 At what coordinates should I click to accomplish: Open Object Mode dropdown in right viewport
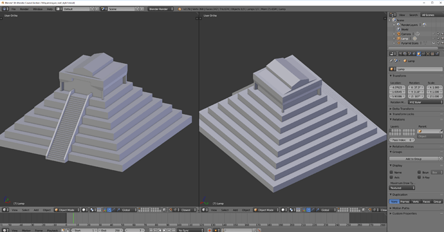tap(266, 210)
